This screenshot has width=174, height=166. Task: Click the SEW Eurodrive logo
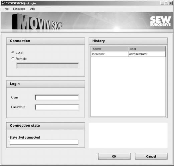[160, 21]
